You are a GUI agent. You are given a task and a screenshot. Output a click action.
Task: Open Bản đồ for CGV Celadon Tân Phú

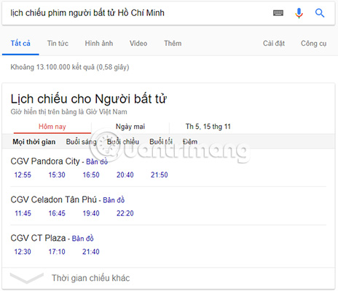pyautogui.click(x=114, y=200)
